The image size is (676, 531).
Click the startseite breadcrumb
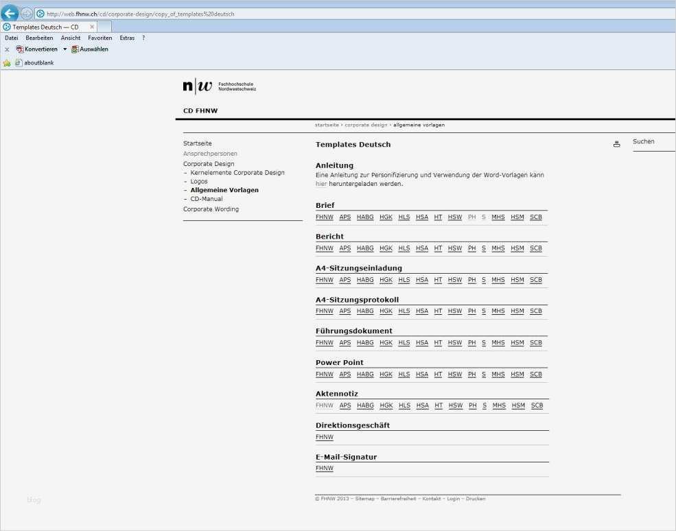(327, 125)
